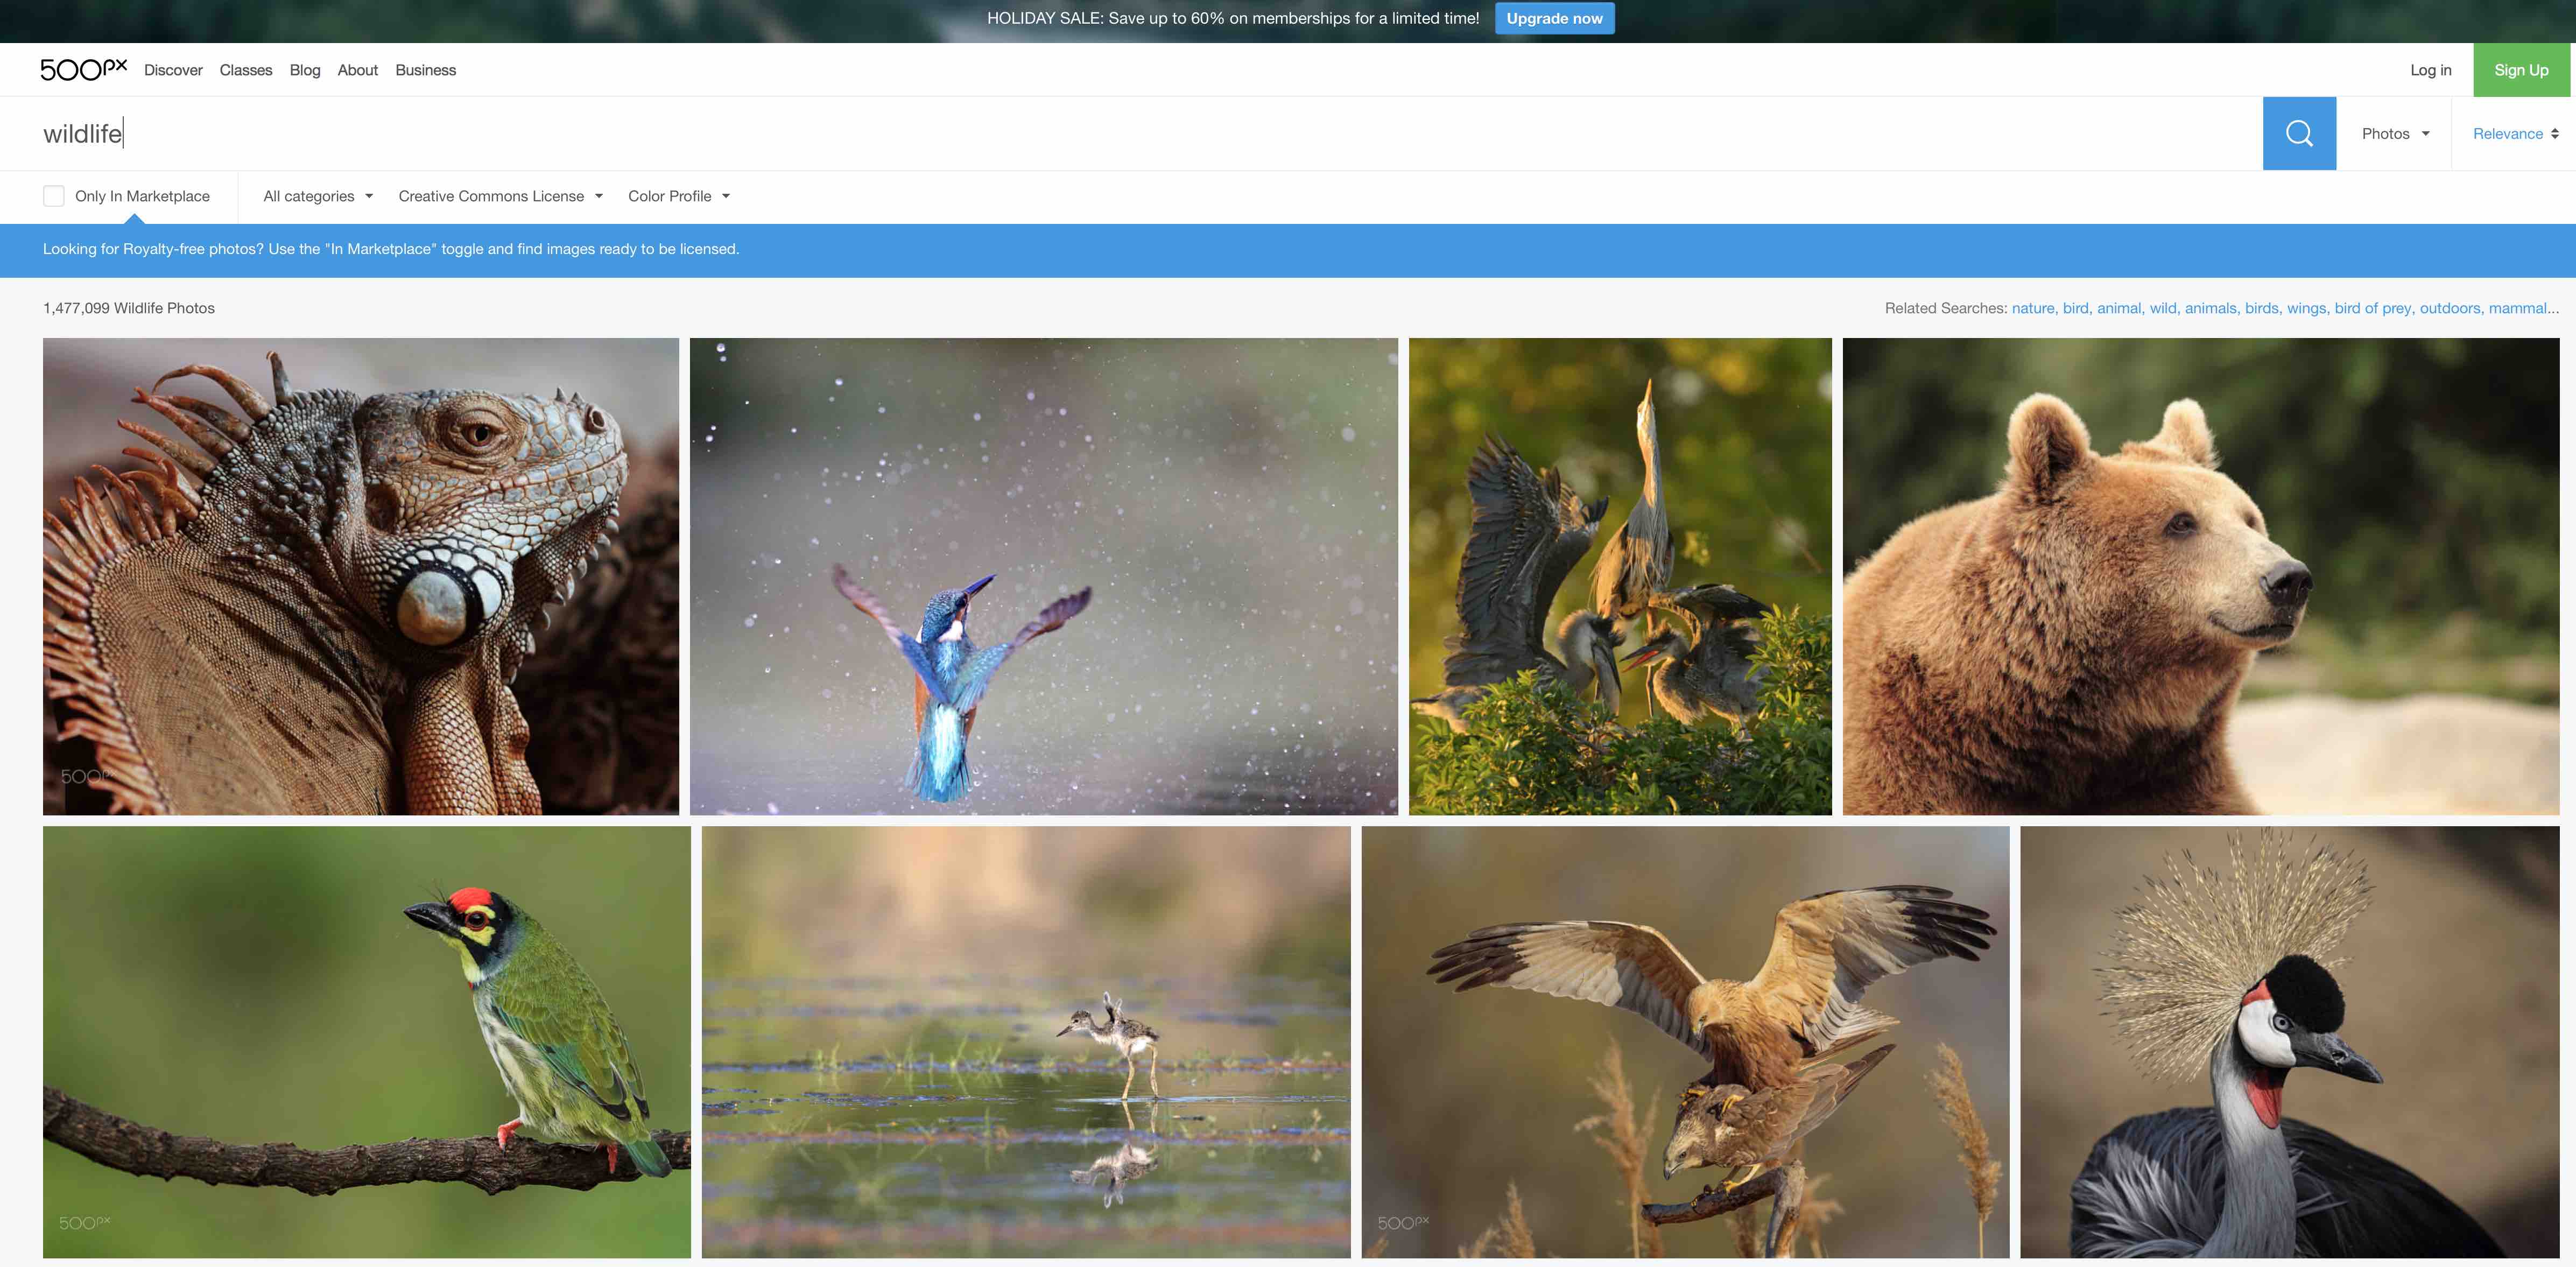
Task: Open the crowned crane photo
Action: pyautogui.click(x=2290, y=1042)
